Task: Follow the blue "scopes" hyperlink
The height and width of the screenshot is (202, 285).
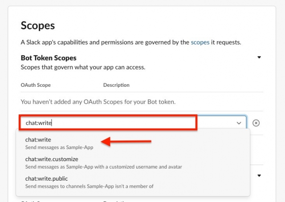Action: (x=200, y=42)
